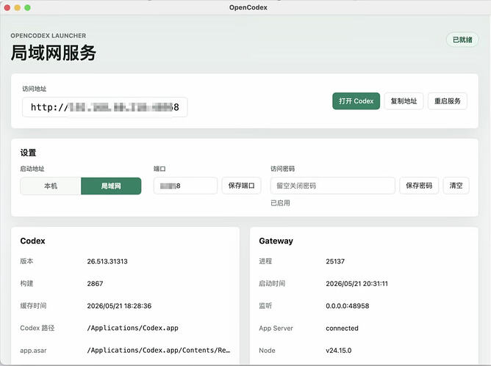Select Node version v24.15.0
This screenshot has width=491, height=366.
tap(339, 351)
